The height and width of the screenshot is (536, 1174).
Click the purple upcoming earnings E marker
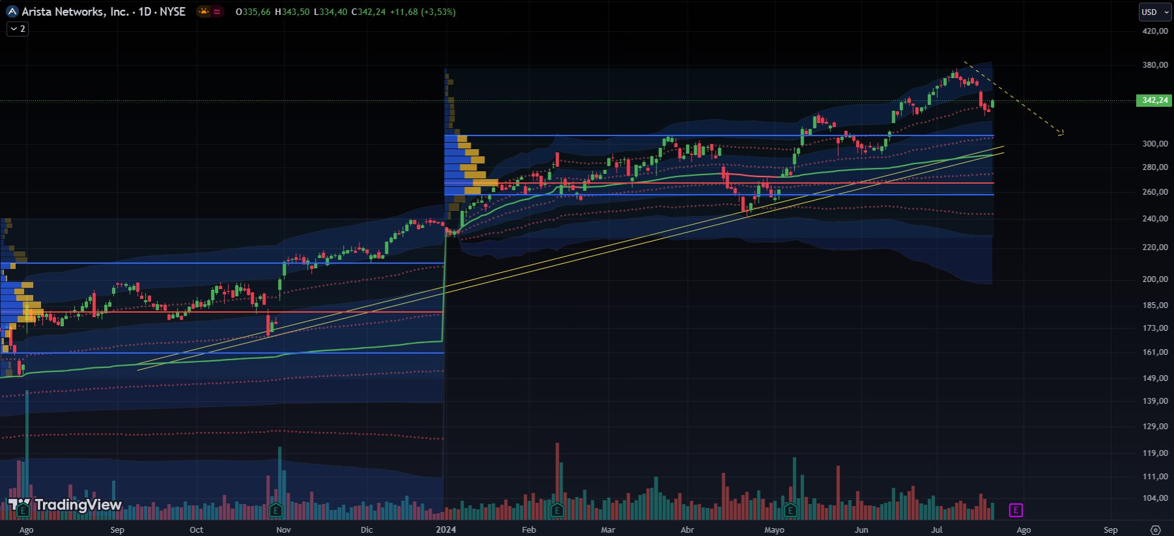[x=1015, y=510]
